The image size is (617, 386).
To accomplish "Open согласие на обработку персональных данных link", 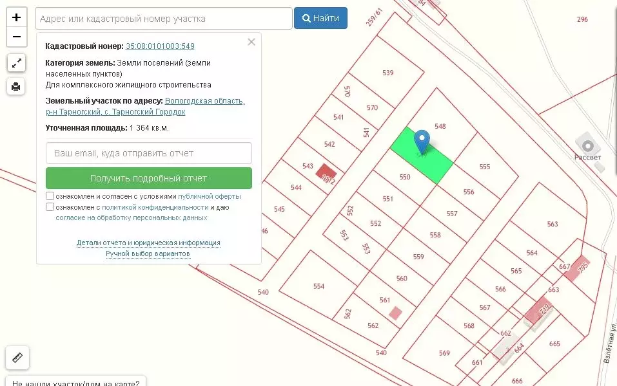I will tap(132, 217).
